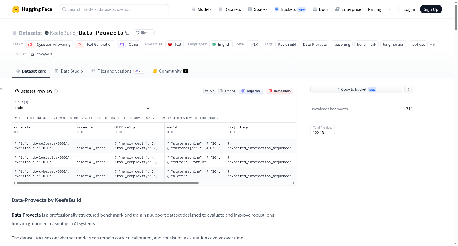458x246 pixels.
Task: Select the Dataset card tab
Action: (x=31, y=71)
